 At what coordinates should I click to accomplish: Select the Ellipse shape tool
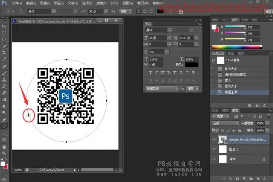click(4, 140)
